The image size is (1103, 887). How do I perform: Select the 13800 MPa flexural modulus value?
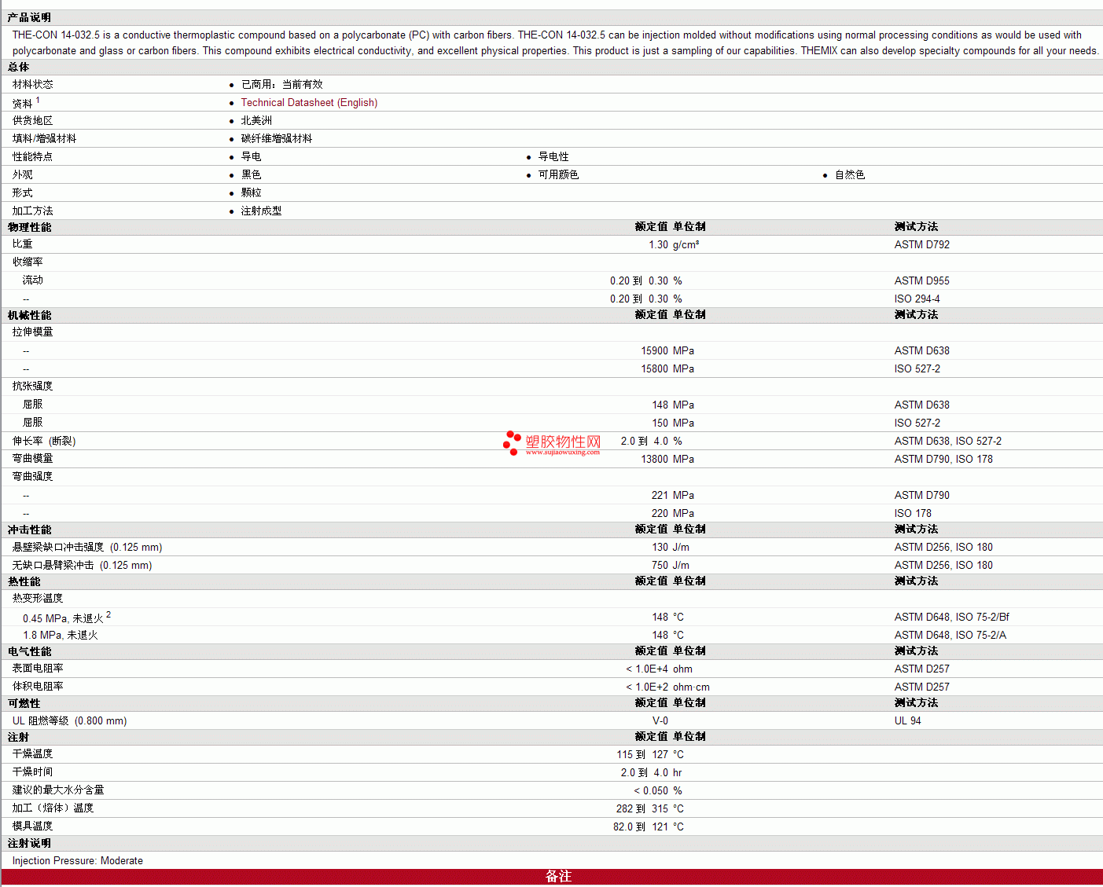click(667, 460)
